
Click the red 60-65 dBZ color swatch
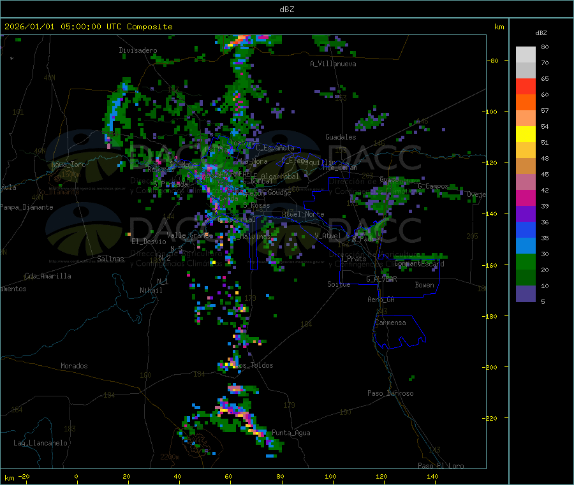click(x=526, y=86)
